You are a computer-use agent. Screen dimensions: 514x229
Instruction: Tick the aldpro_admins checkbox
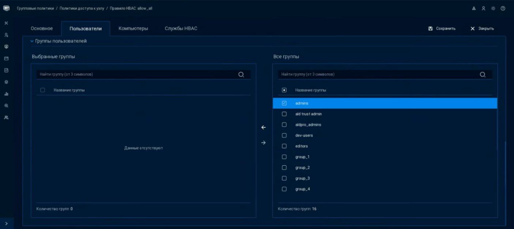[284, 125]
